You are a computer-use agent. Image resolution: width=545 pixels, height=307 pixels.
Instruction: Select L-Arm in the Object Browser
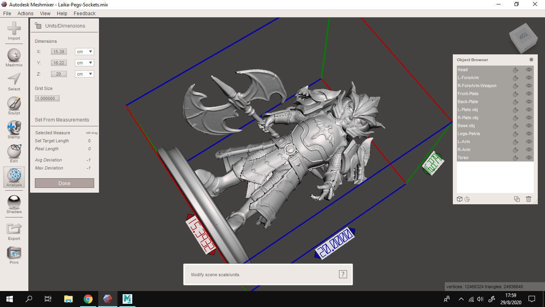point(495,142)
